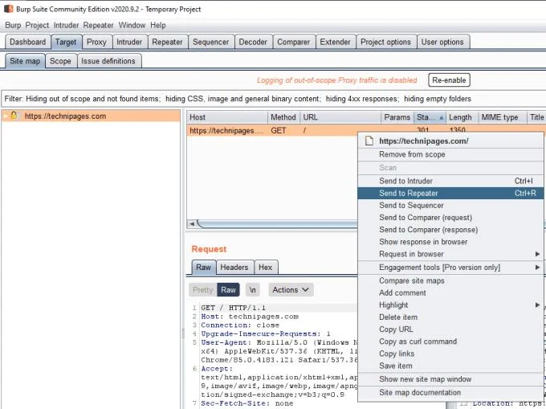Click the Length column header
The image size is (546, 409).
point(462,117)
